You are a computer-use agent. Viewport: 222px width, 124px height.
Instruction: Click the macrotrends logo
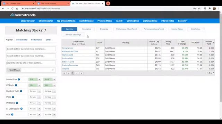[23, 15]
